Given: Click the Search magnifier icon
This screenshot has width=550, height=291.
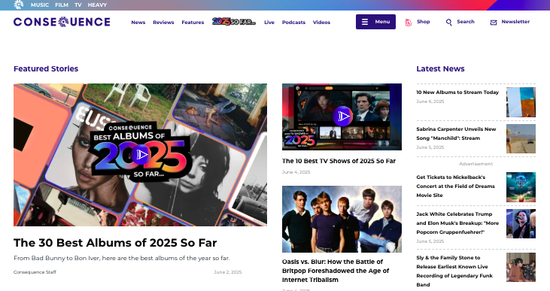Looking at the screenshot, I should point(448,23).
